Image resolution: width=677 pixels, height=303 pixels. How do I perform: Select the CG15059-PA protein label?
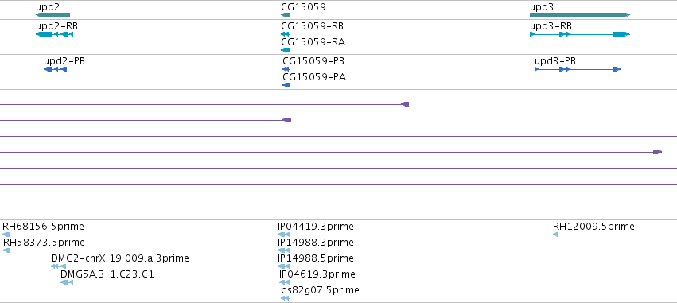tap(314, 77)
